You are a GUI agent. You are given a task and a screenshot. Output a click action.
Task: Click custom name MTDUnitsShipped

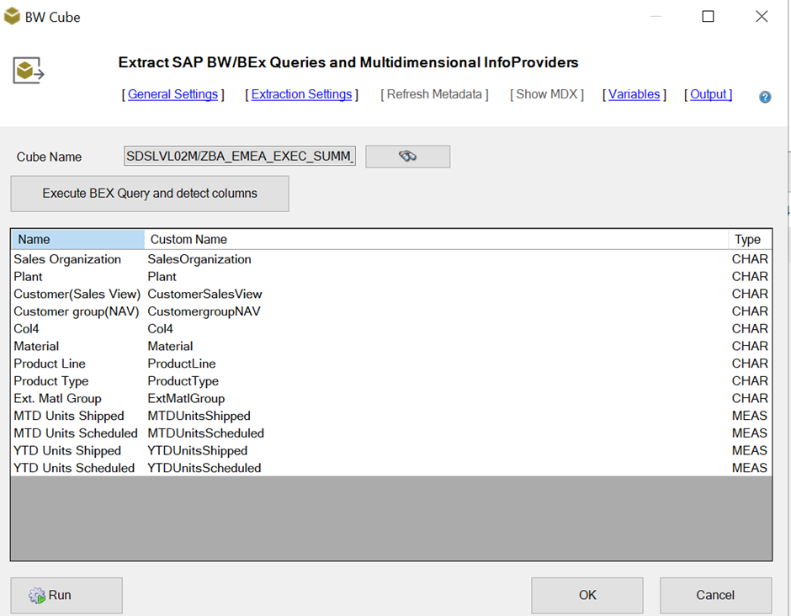pos(199,417)
